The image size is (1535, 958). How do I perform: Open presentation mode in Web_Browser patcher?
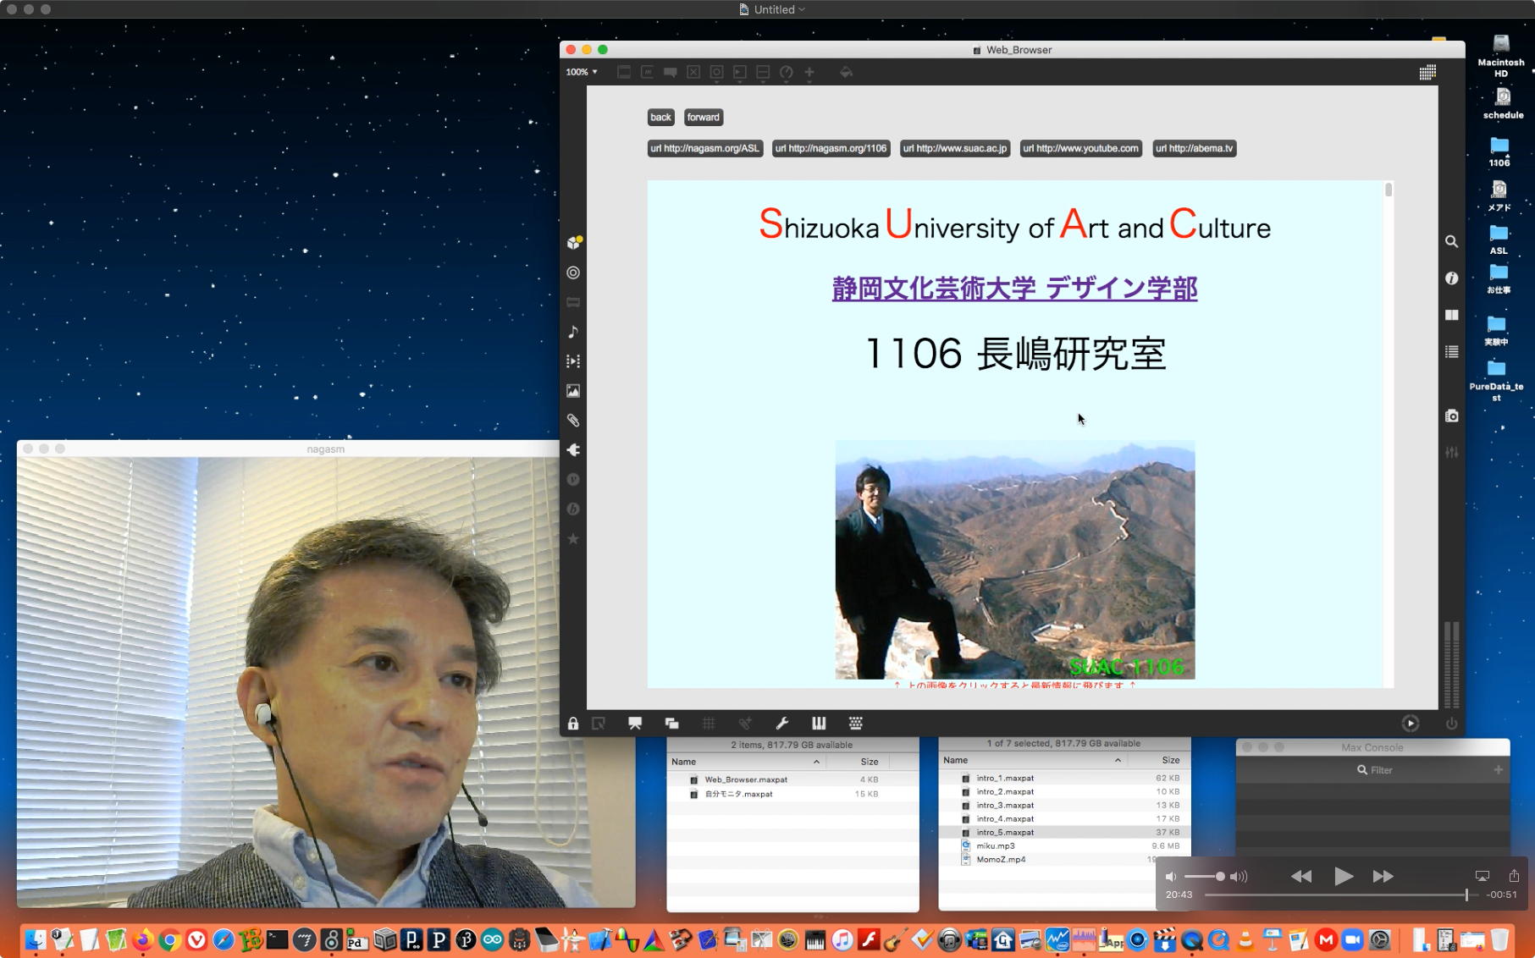click(635, 724)
